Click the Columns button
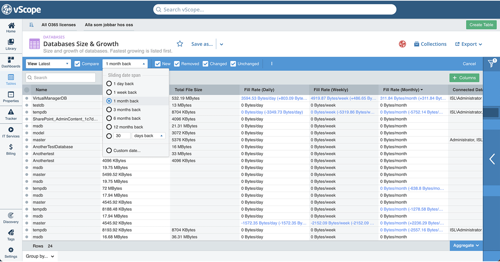 (x=464, y=78)
